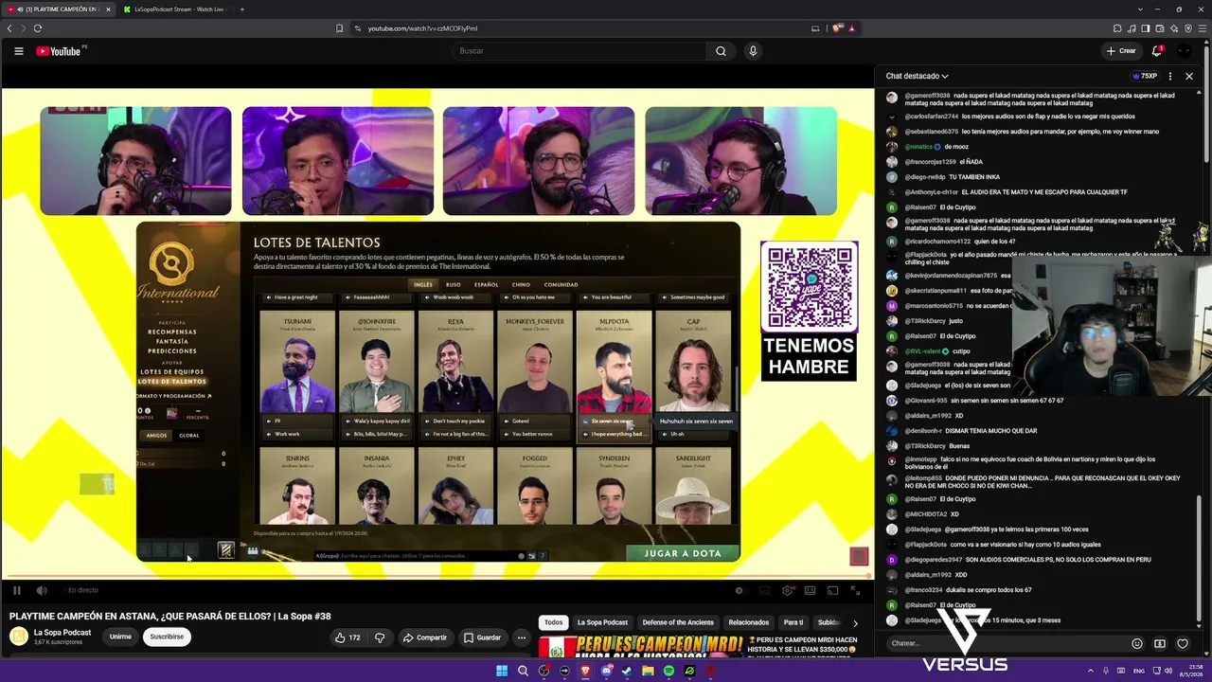
Task: Go to the YouTube home logo
Action: (x=59, y=51)
